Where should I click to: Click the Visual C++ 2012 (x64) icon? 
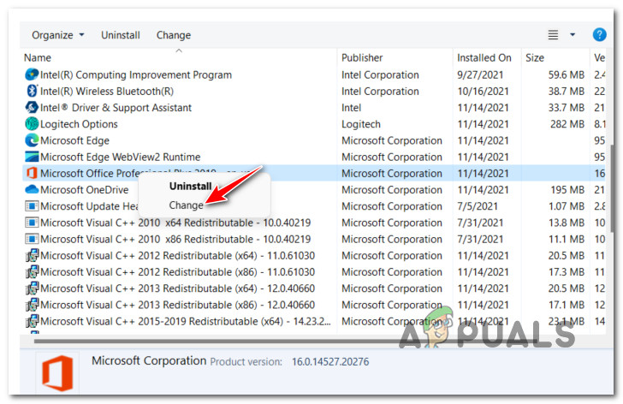(x=32, y=255)
